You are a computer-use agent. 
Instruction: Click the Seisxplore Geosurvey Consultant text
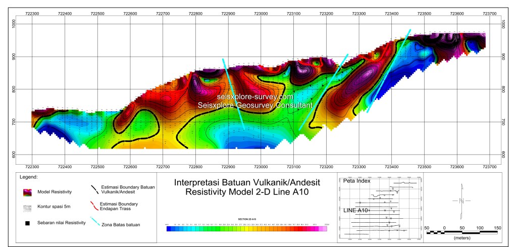pyautogui.click(x=255, y=105)
